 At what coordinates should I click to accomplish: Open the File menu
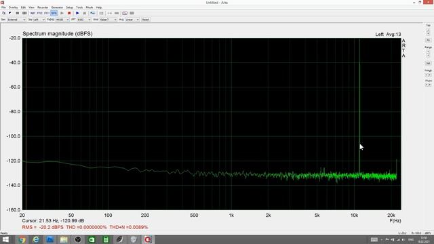[x=3, y=7]
